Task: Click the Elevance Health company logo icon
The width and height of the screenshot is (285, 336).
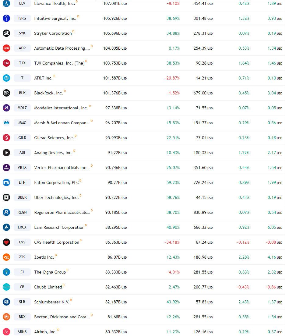Action: click(6, 3)
